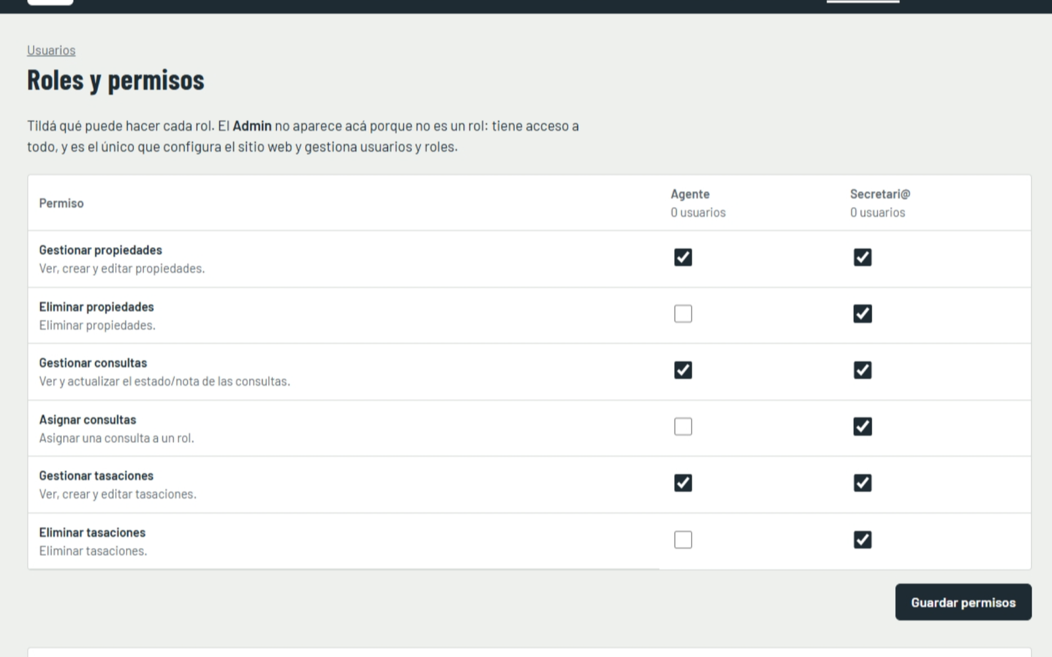This screenshot has height=657, width=1052.
Task: Click the bold Admin word in description
Action: [252, 125]
